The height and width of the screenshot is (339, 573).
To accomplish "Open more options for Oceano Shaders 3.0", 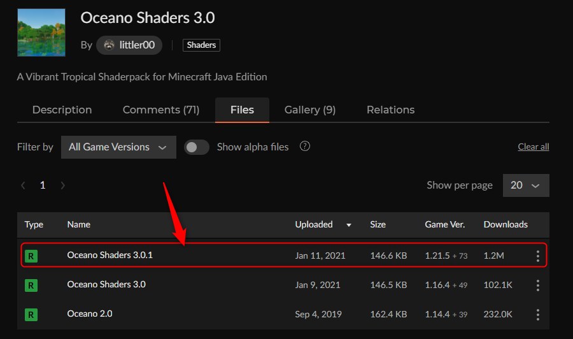I will (x=537, y=285).
